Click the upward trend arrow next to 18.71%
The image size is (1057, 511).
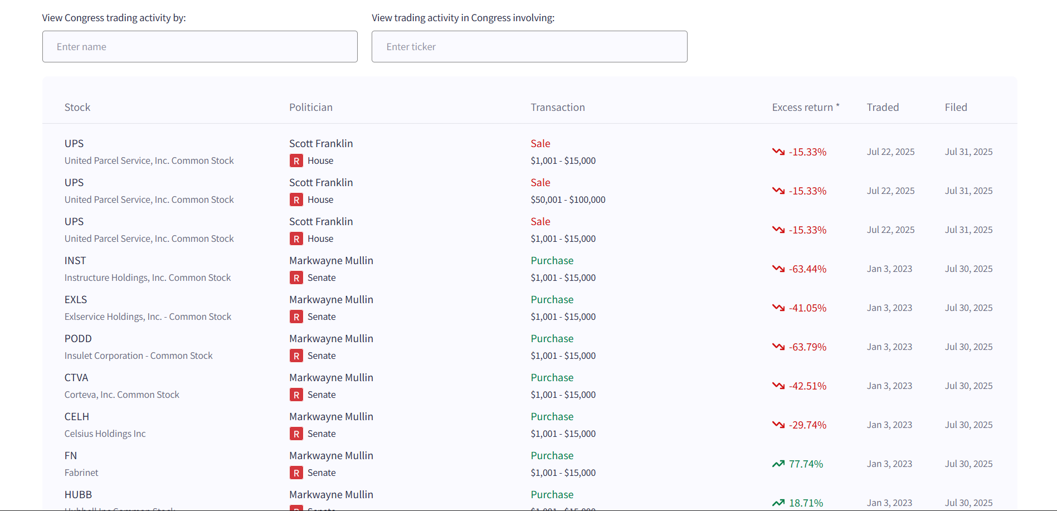[778, 503]
